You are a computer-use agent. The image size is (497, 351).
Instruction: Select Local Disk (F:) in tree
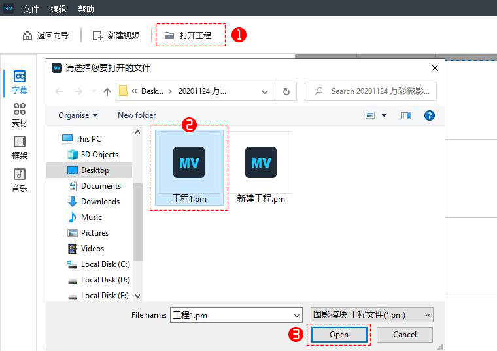[98, 296]
